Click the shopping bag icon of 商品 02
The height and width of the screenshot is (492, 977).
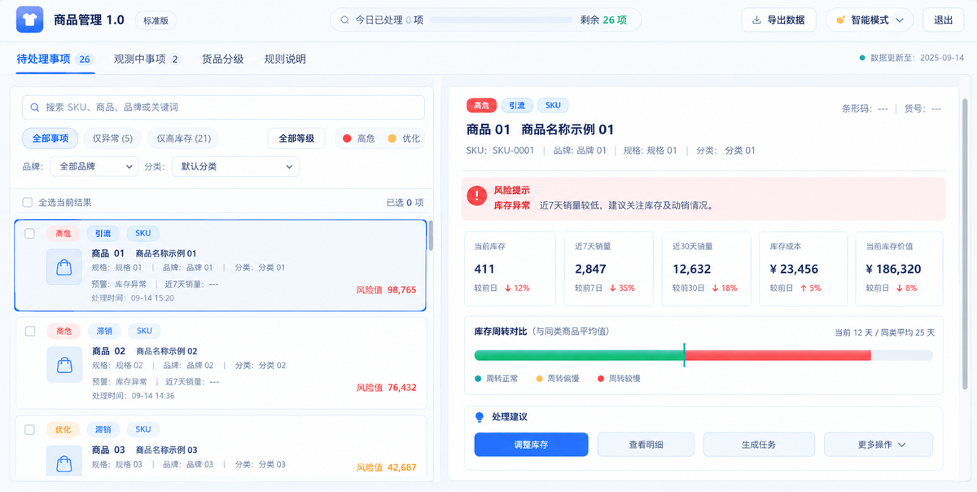click(64, 364)
